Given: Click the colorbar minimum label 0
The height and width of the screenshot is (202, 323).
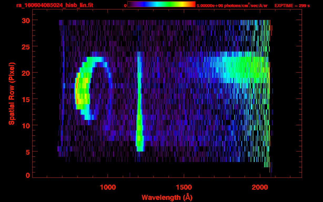Looking at the screenshot, I should [125, 6].
